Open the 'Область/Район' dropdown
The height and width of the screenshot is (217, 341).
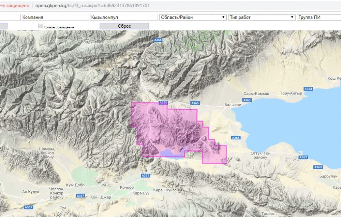[x=193, y=17]
